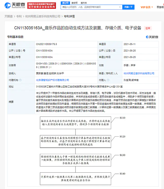The height and width of the screenshot is (189, 164).
Task: Click the 专利基本信息 section heading
Action: tap(15, 37)
